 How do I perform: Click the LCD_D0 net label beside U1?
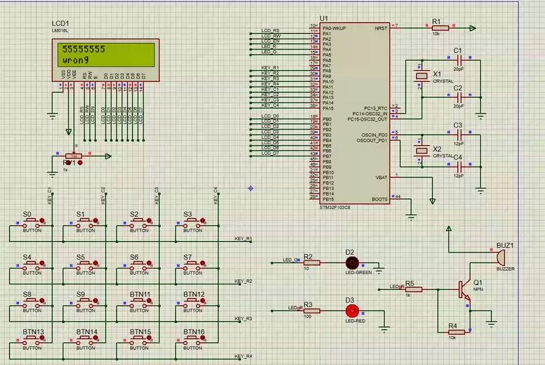[x=270, y=116]
